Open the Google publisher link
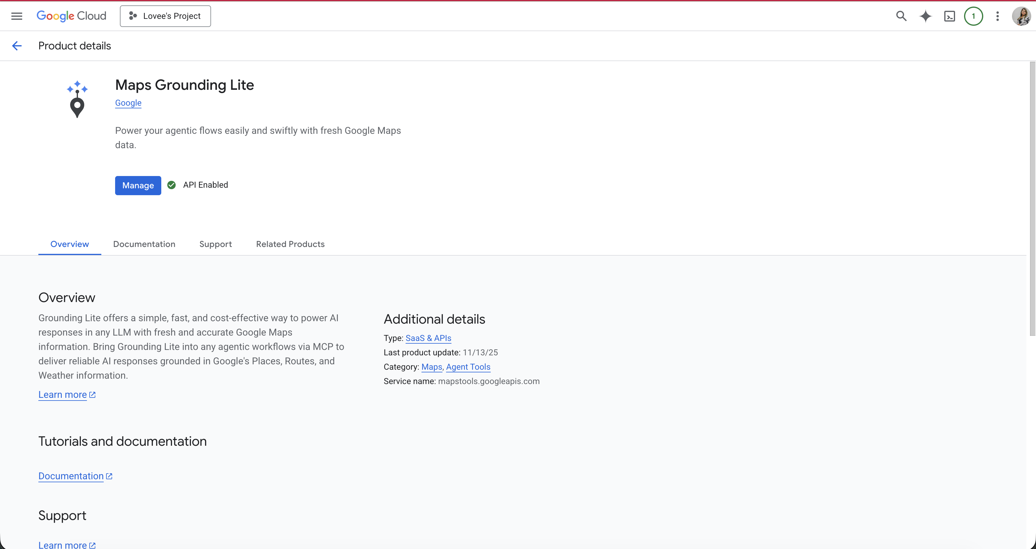Image resolution: width=1036 pixels, height=549 pixels. (x=128, y=103)
